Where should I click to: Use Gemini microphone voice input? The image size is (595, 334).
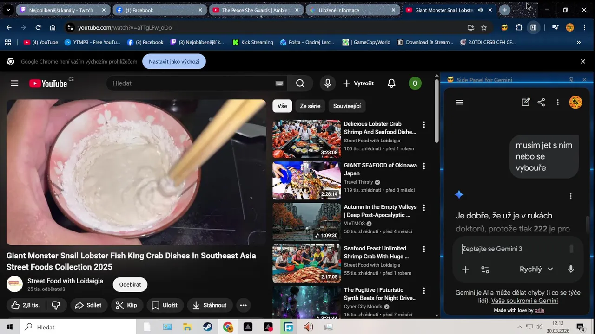click(571, 270)
